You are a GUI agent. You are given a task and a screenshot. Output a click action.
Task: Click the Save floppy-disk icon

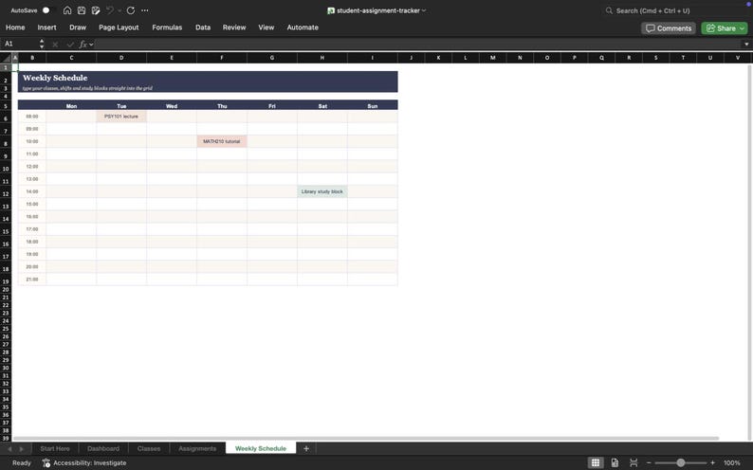coord(82,10)
